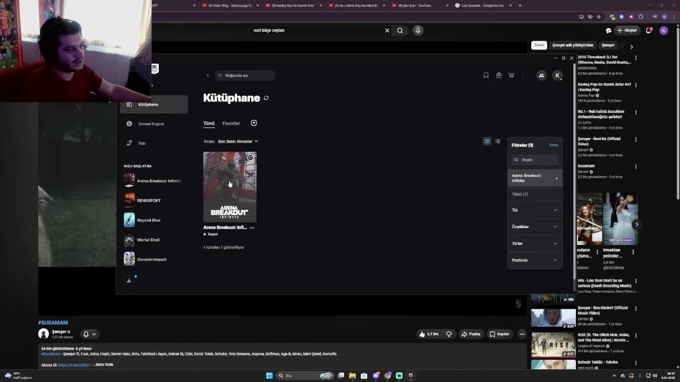The width and height of the screenshot is (680, 382).
Task: Go back with the Epic launcher arrow
Action: pyautogui.click(x=208, y=75)
